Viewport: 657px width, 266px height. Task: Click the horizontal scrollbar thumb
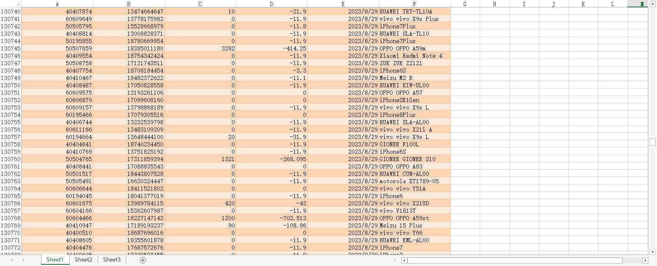515,260
